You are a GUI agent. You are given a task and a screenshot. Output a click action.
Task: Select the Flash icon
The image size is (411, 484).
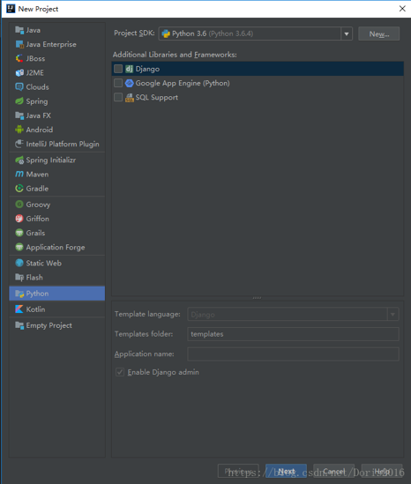[19, 277]
